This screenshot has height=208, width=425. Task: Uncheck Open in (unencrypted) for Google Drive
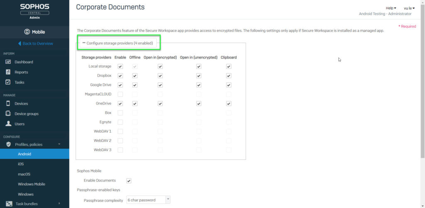[x=199, y=85]
